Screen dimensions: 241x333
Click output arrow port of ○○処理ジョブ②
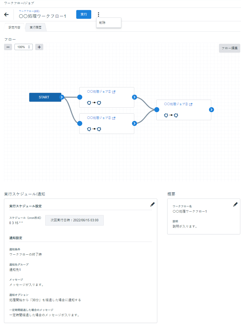coord(134,123)
